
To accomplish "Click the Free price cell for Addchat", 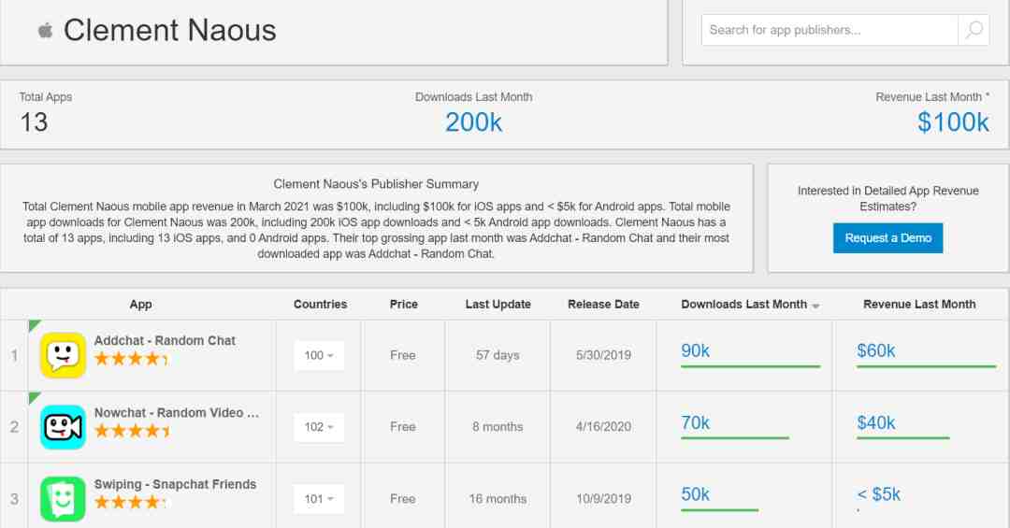I will coord(402,355).
